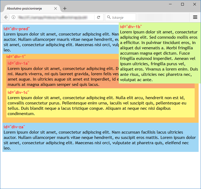Viewport: 201px width, 189px height.
Task: Maximize the browser window
Action: pyautogui.click(x=182, y=4)
